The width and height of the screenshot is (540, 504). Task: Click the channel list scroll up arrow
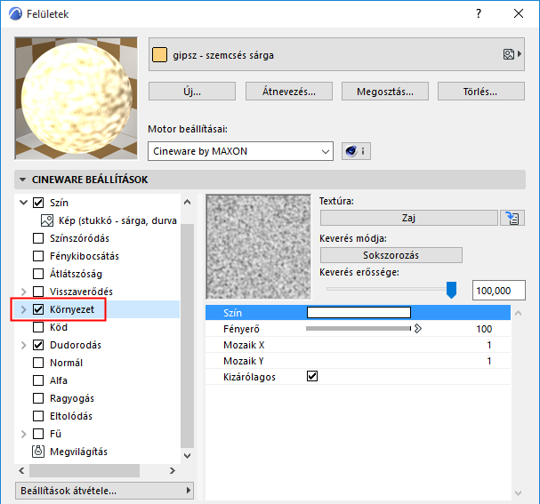(188, 203)
